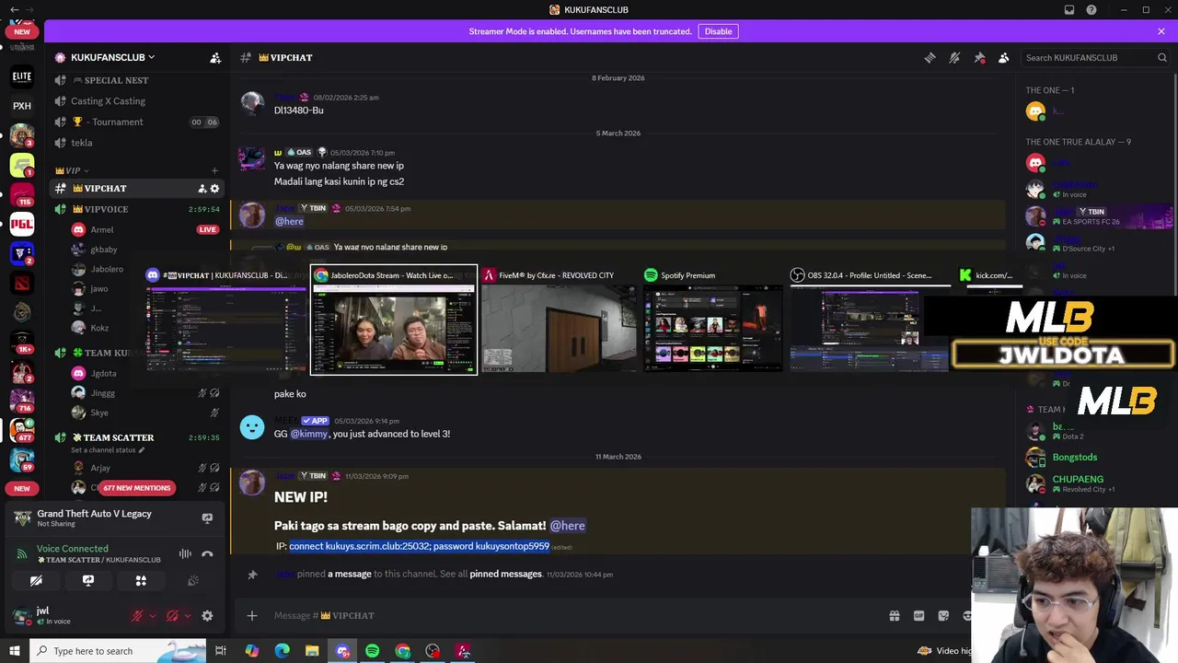1178x663 pixels.
Task: Click VIPCHAT create invite icon
Action: 202,188
